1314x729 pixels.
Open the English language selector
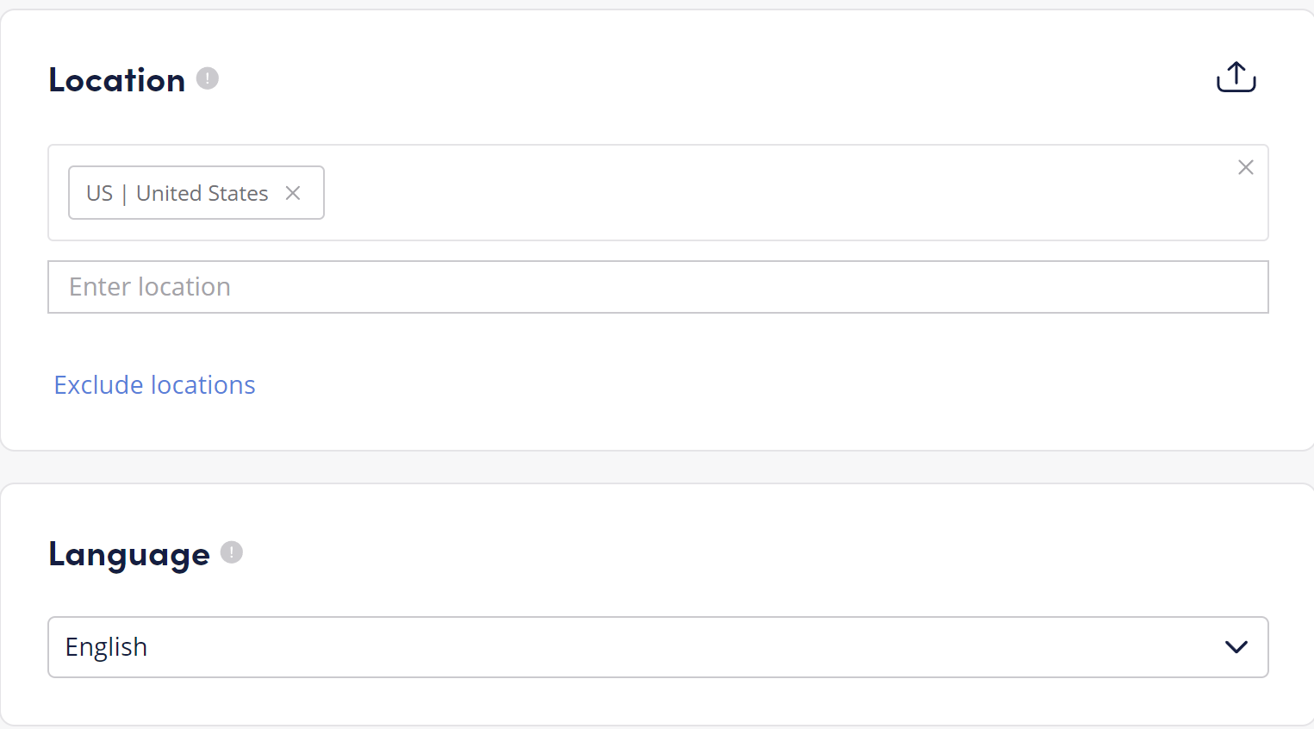click(x=658, y=647)
